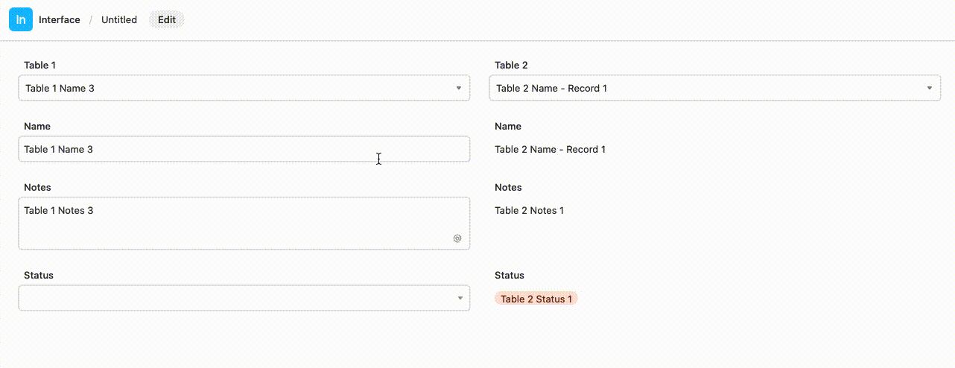
Task: Focus the Name input containing Table 1 Name 3
Action: pos(244,149)
